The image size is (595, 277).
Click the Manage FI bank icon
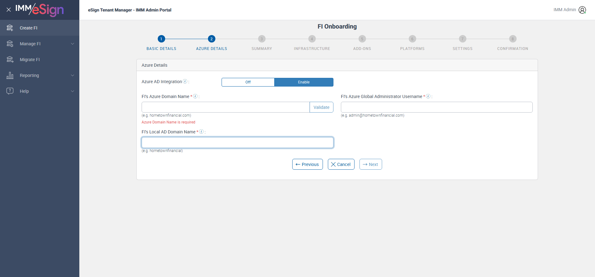click(10, 44)
